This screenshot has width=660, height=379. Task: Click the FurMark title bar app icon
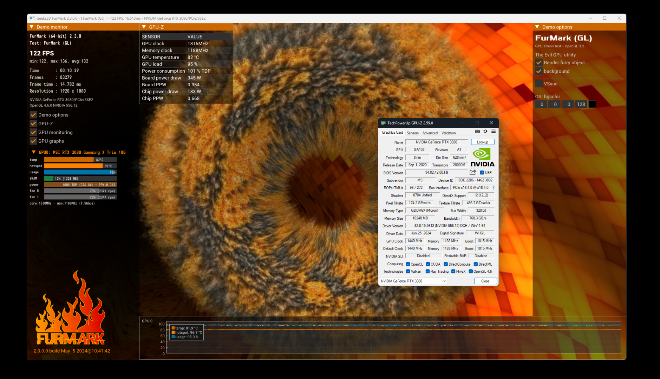coord(32,18)
